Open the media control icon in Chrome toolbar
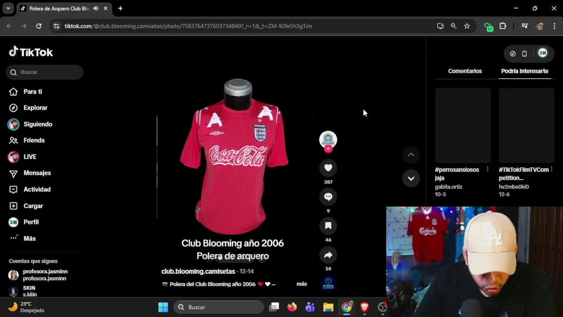Viewport: 563px width, 317px height. pyautogui.click(x=524, y=26)
